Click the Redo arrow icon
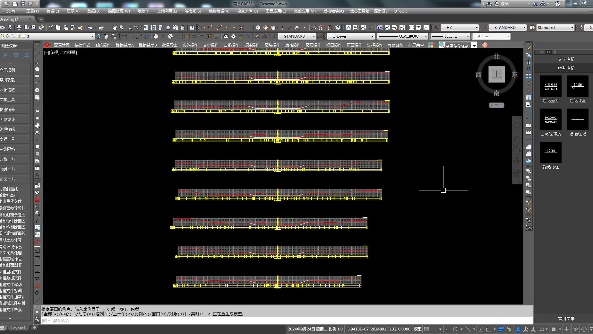This screenshot has height=334, width=593. tap(101, 28)
